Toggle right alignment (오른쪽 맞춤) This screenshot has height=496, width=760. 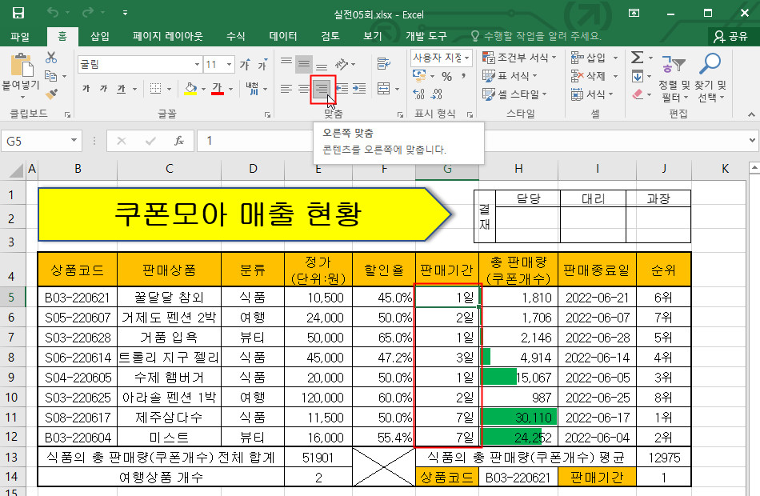click(x=322, y=89)
